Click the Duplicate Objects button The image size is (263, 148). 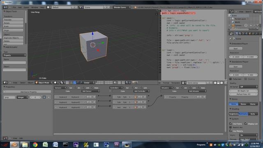[x=13, y=38]
